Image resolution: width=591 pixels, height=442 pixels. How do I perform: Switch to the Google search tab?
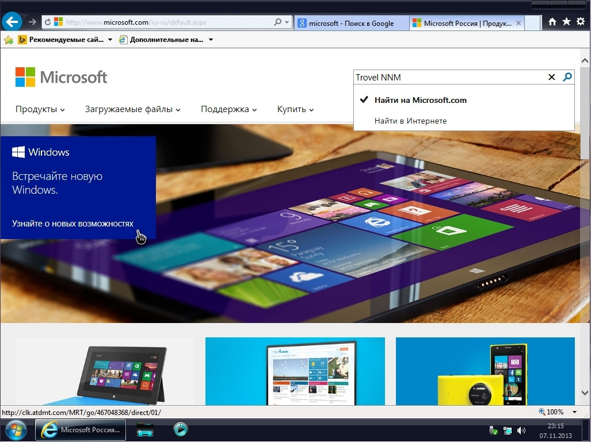click(x=351, y=24)
